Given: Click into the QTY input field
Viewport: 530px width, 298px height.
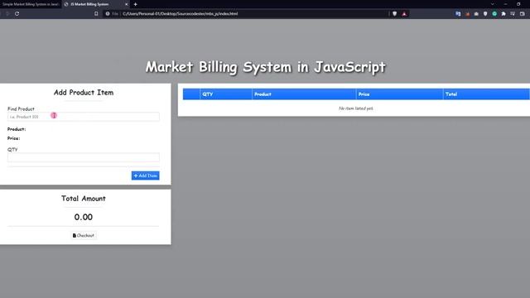Looking at the screenshot, I should (x=83, y=157).
